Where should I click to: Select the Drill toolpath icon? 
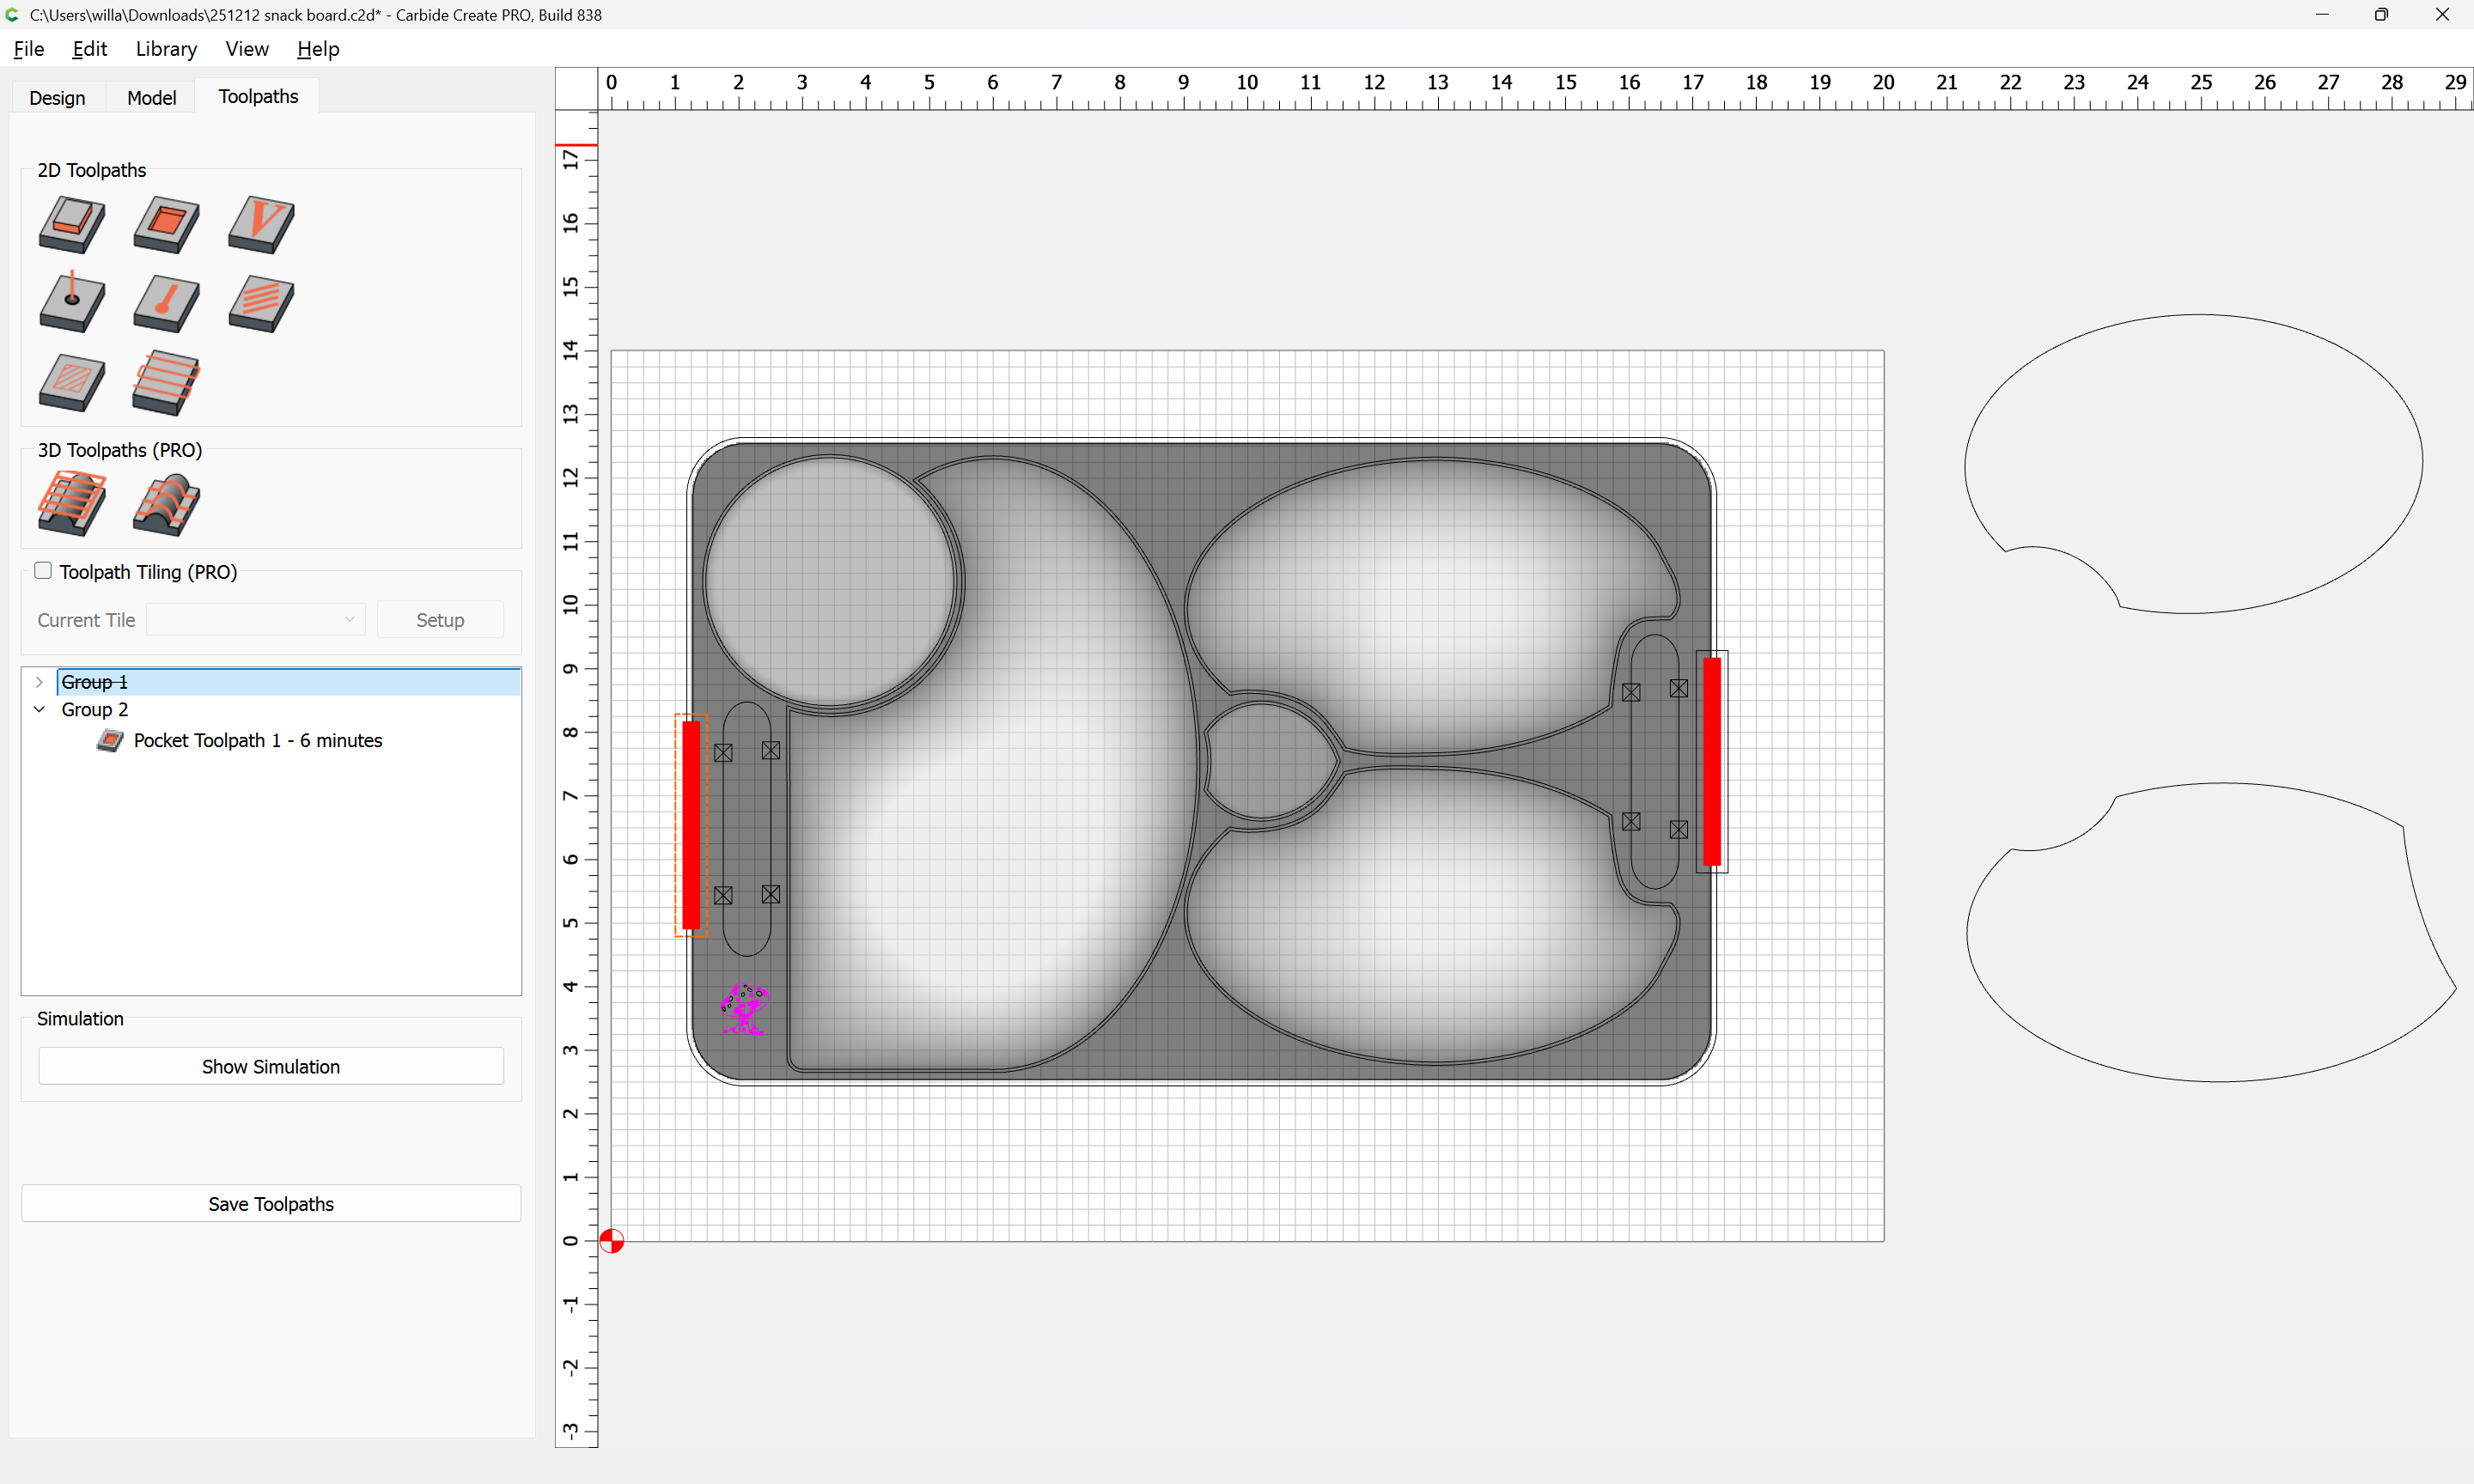point(71,303)
